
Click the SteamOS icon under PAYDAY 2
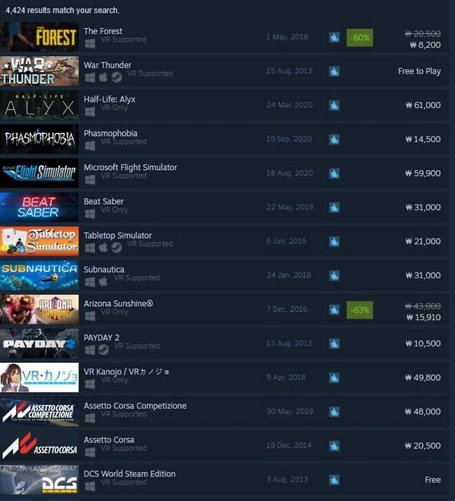(x=103, y=350)
